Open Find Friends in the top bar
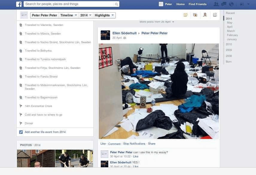This screenshot has height=175, width=256. [197, 4]
